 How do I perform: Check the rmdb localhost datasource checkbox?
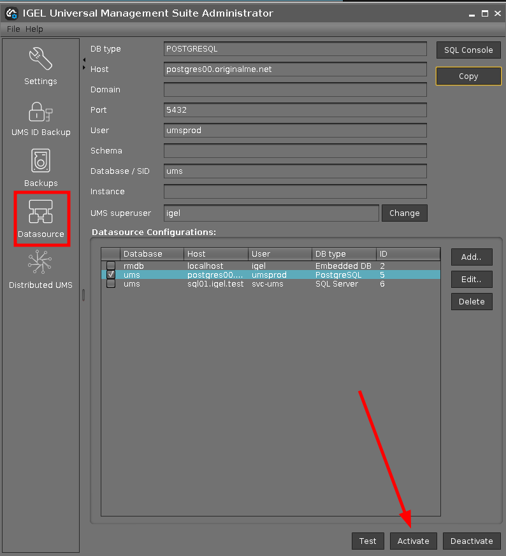pyautogui.click(x=111, y=266)
